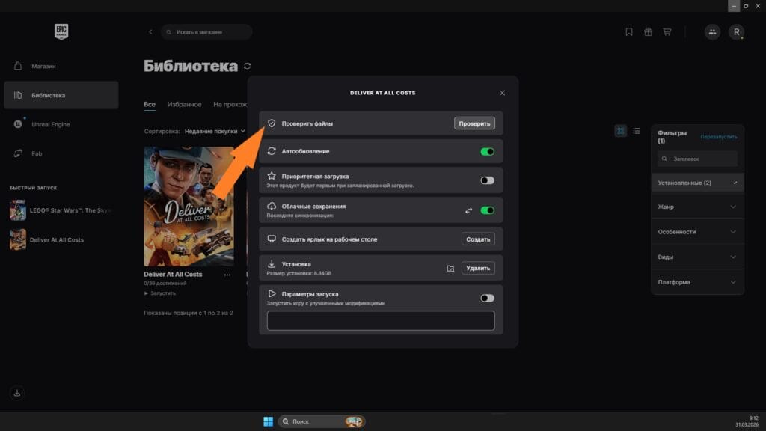Uncheck the Установленные (2) filter
Screen dimensions: 766x431
click(698, 183)
